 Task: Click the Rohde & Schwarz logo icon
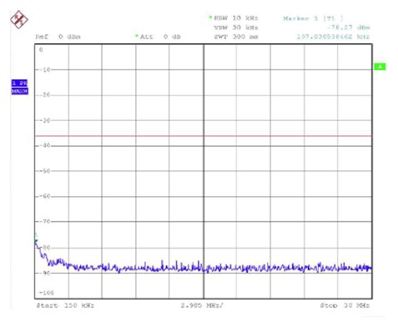click(x=19, y=19)
